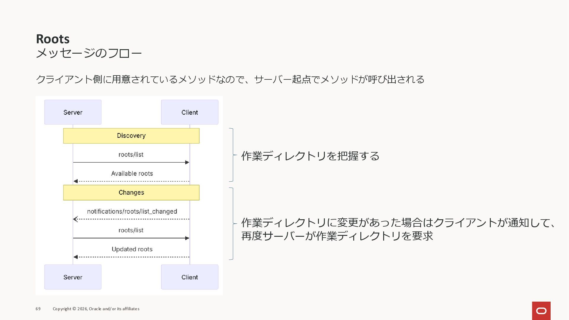Click the first roots/list label
The image size is (569, 320).
[x=131, y=155]
